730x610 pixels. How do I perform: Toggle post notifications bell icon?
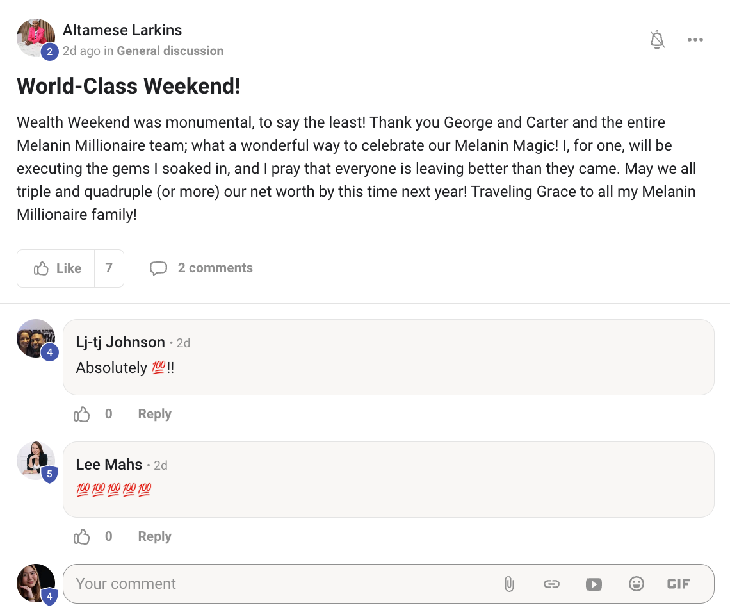pyautogui.click(x=657, y=40)
